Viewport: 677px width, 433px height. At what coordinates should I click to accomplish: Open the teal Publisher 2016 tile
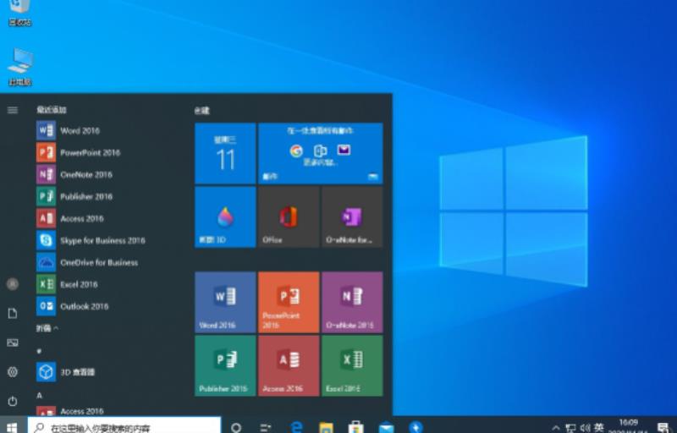tap(225, 365)
